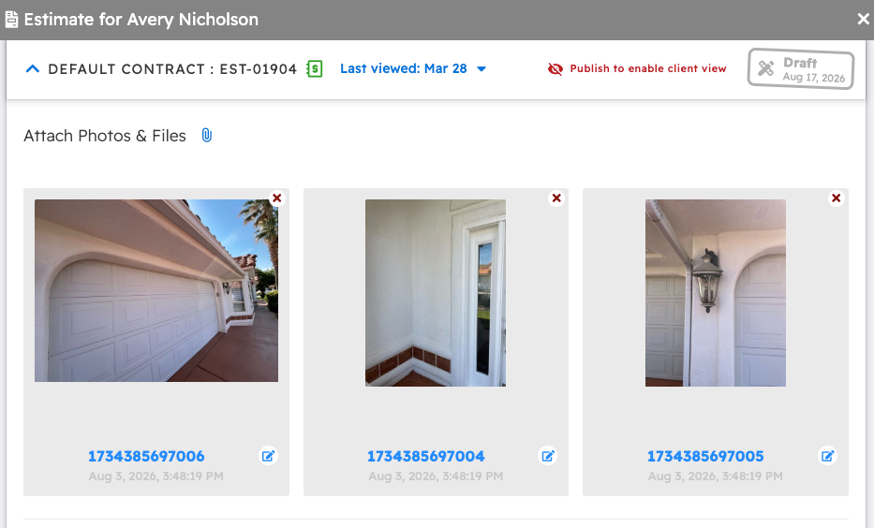Edit the name of photo 1734385697006

(x=268, y=456)
